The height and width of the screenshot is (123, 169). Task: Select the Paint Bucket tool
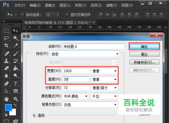pyautogui.click(x=16, y=68)
